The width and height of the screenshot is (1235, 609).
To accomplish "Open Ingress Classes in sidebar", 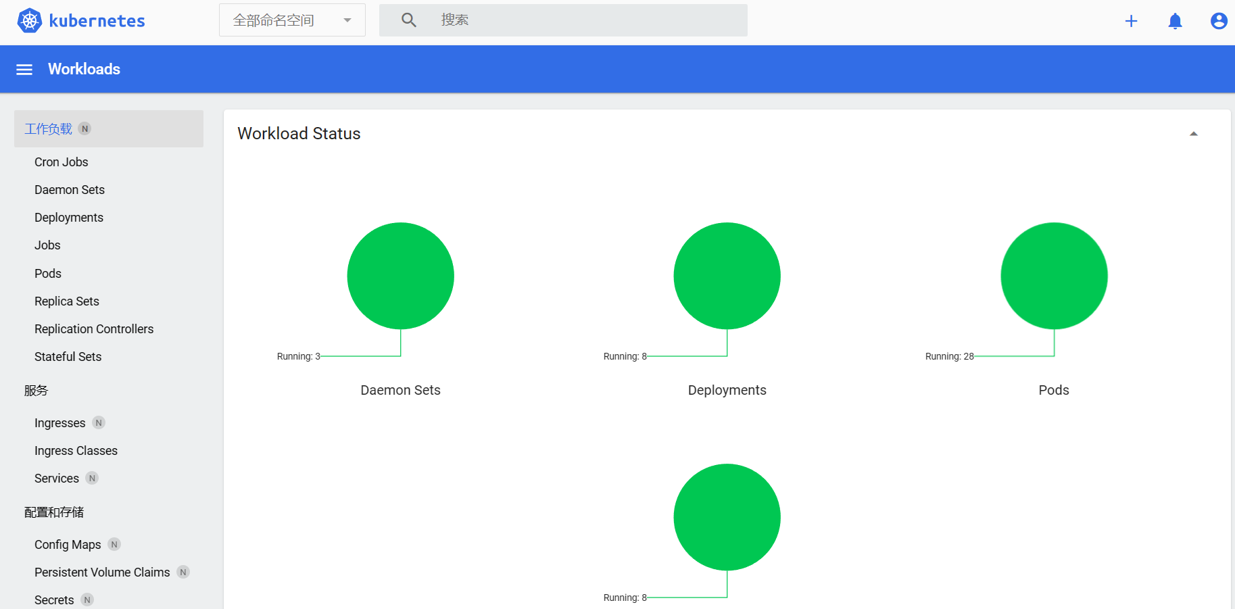I will (x=76, y=451).
